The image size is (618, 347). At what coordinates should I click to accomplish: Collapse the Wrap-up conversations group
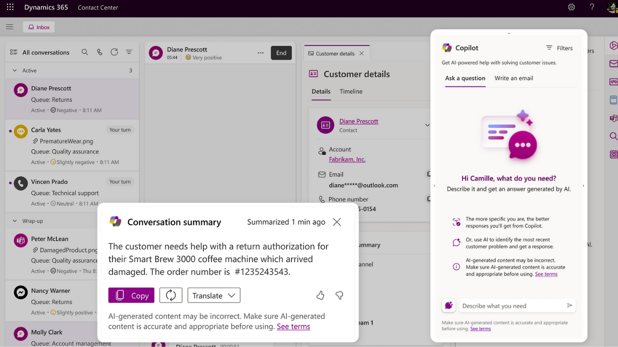pyautogui.click(x=14, y=221)
